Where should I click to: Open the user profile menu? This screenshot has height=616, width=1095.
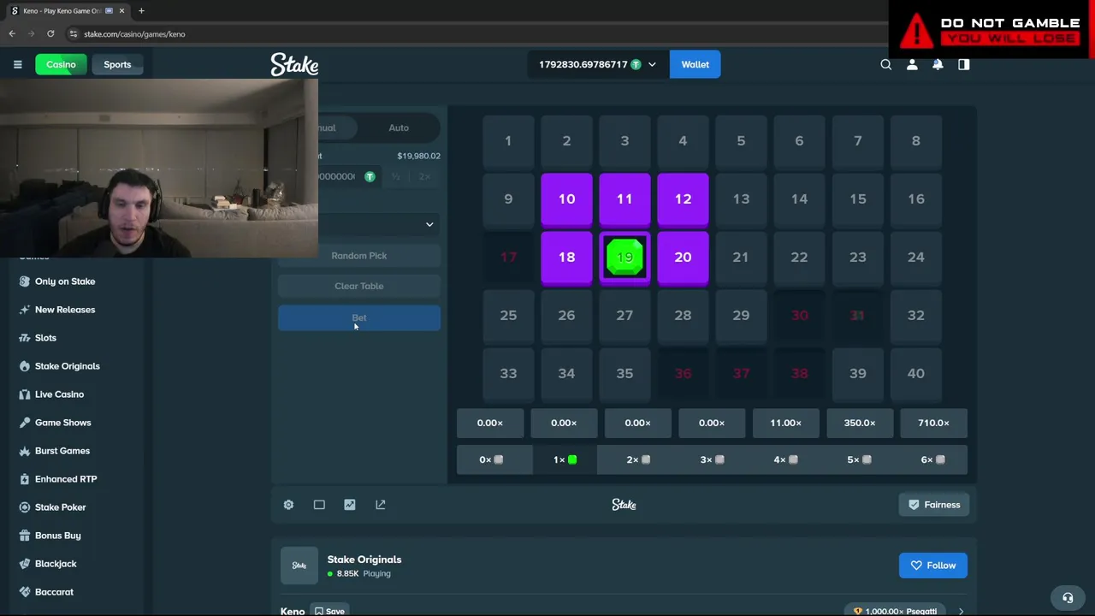pyautogui.click(x=912, y=64)
